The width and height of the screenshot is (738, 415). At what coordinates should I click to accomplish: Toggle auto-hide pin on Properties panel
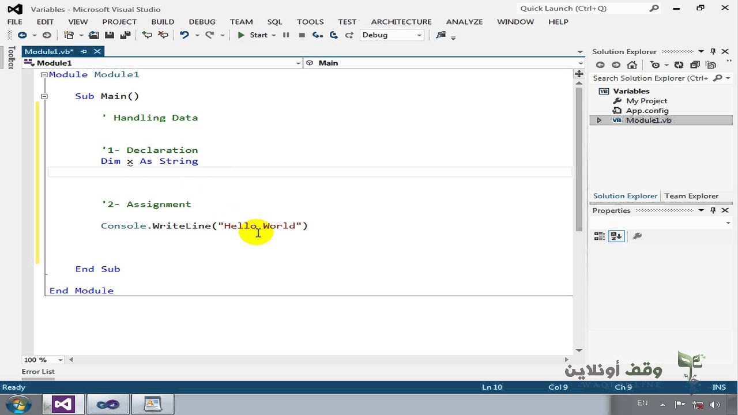tap(713, 210)
